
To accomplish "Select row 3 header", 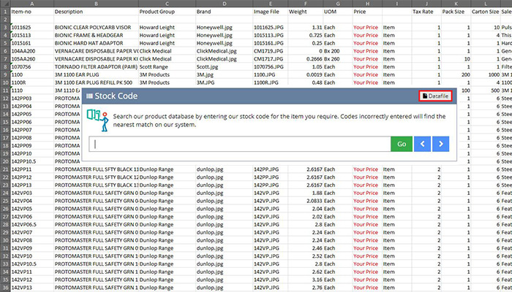I will click(x=5, y=28).
